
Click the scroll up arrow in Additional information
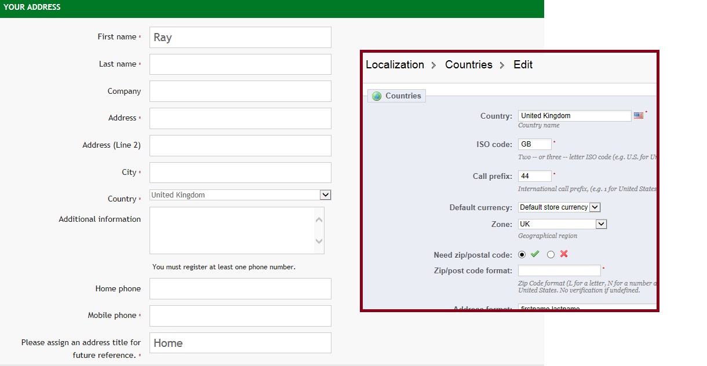coord(319,219)
